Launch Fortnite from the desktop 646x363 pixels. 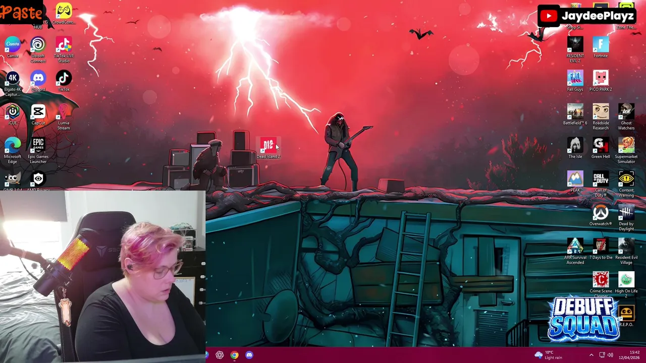601,46
